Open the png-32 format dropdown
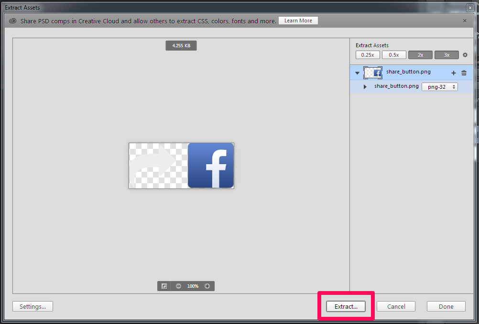The height and width of the screenshot is (324, 479). point(440,87)
